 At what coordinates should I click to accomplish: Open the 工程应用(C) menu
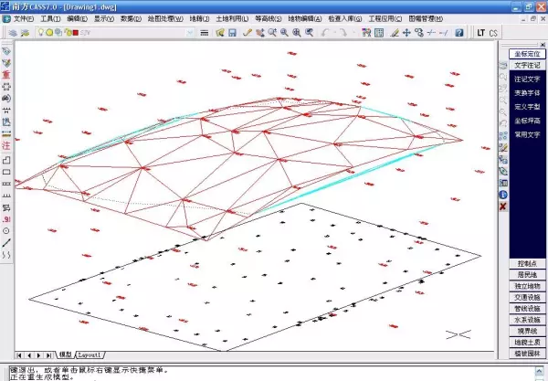pos(385,18)
